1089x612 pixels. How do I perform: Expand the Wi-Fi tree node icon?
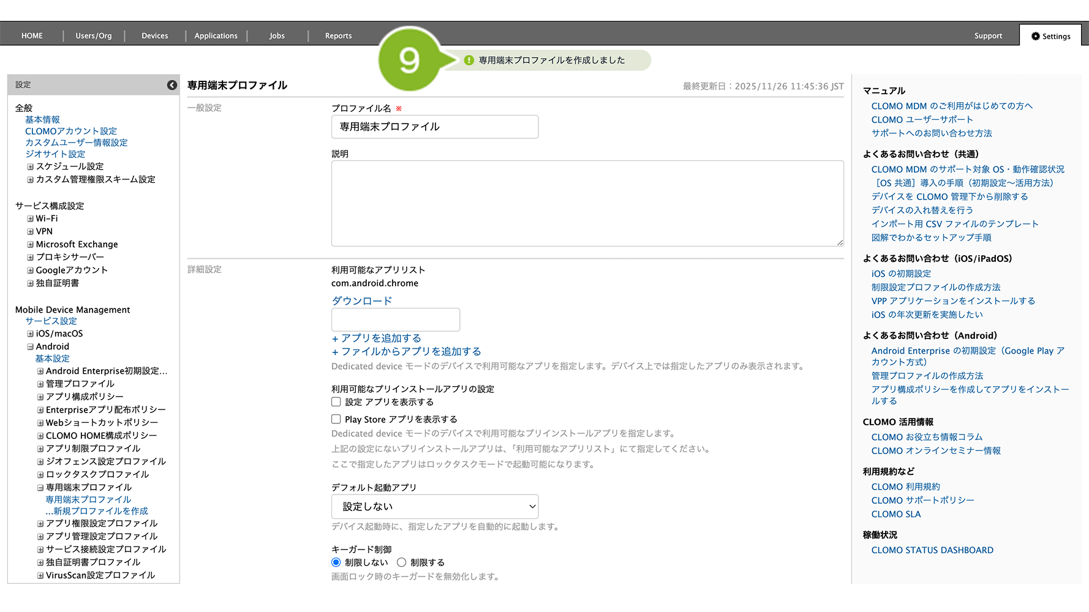point(30,218)
